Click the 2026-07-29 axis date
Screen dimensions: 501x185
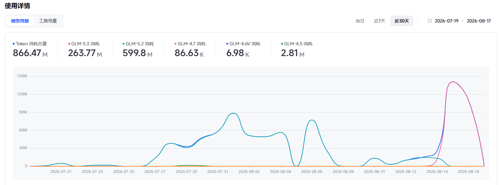click(187, 172)
